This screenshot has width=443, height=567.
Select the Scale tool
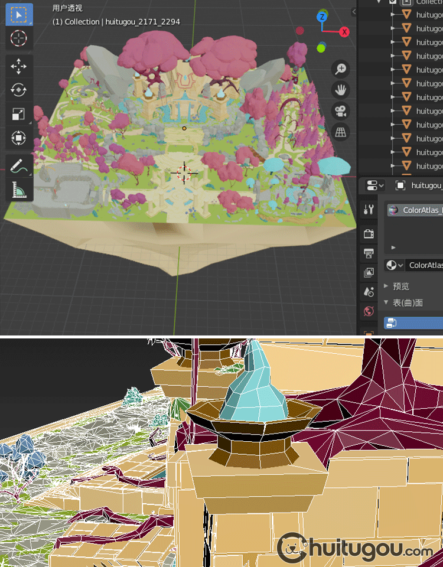pyautogui.click(x=19, y=114)
